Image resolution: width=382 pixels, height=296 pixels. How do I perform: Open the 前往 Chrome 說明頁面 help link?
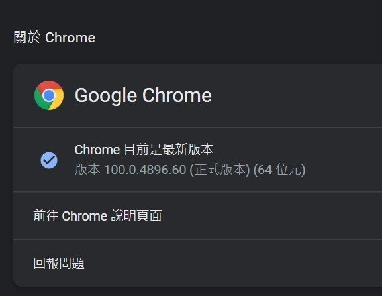(x=197, y=216)
